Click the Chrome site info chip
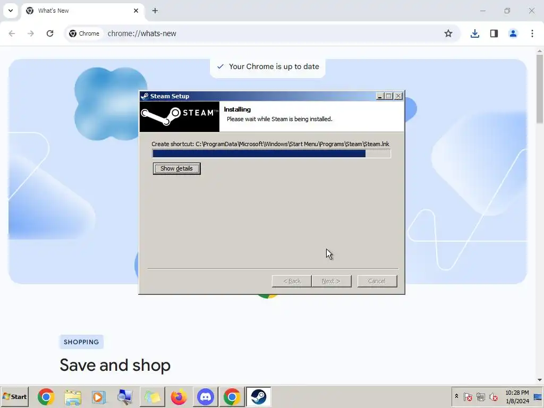Image resolution: width=544 pixels, height=408 pixels. (84, 33)
